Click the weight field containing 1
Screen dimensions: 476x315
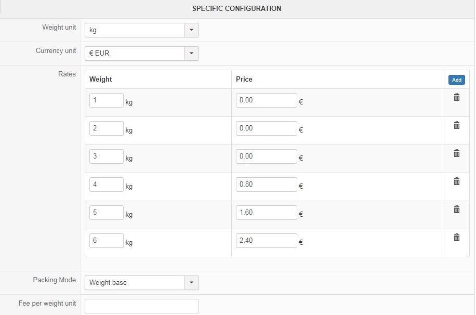pos(106,100)
